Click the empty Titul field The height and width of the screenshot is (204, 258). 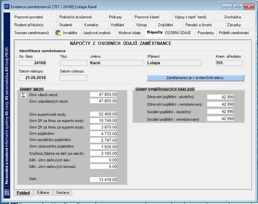[x=74, y=63]
